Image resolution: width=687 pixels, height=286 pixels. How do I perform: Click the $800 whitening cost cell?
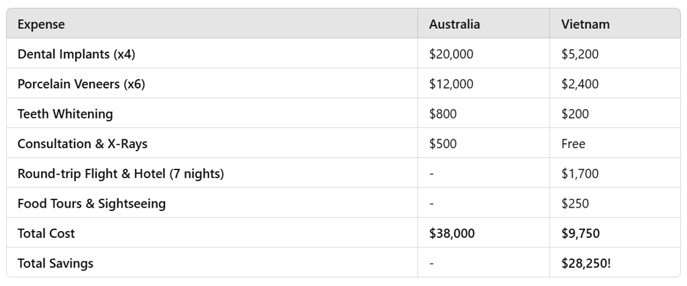(443, 114)
